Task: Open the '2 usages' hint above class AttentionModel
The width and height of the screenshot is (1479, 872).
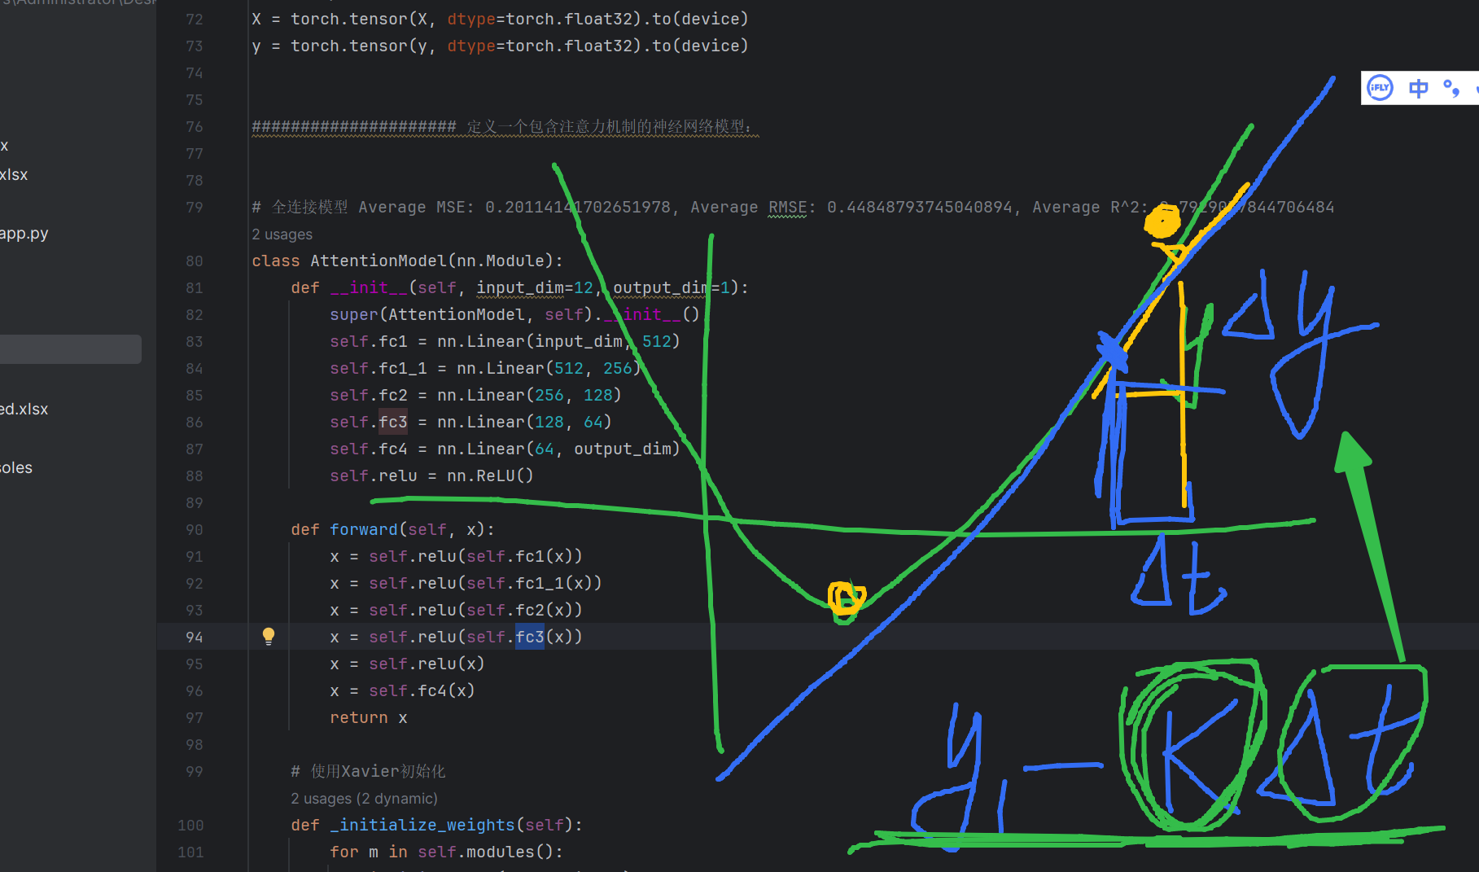Action: pyautogui.click(x=282, y=234)
